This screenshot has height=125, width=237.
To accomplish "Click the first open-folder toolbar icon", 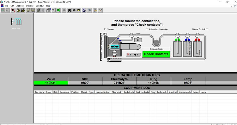I will click(18, 10).
